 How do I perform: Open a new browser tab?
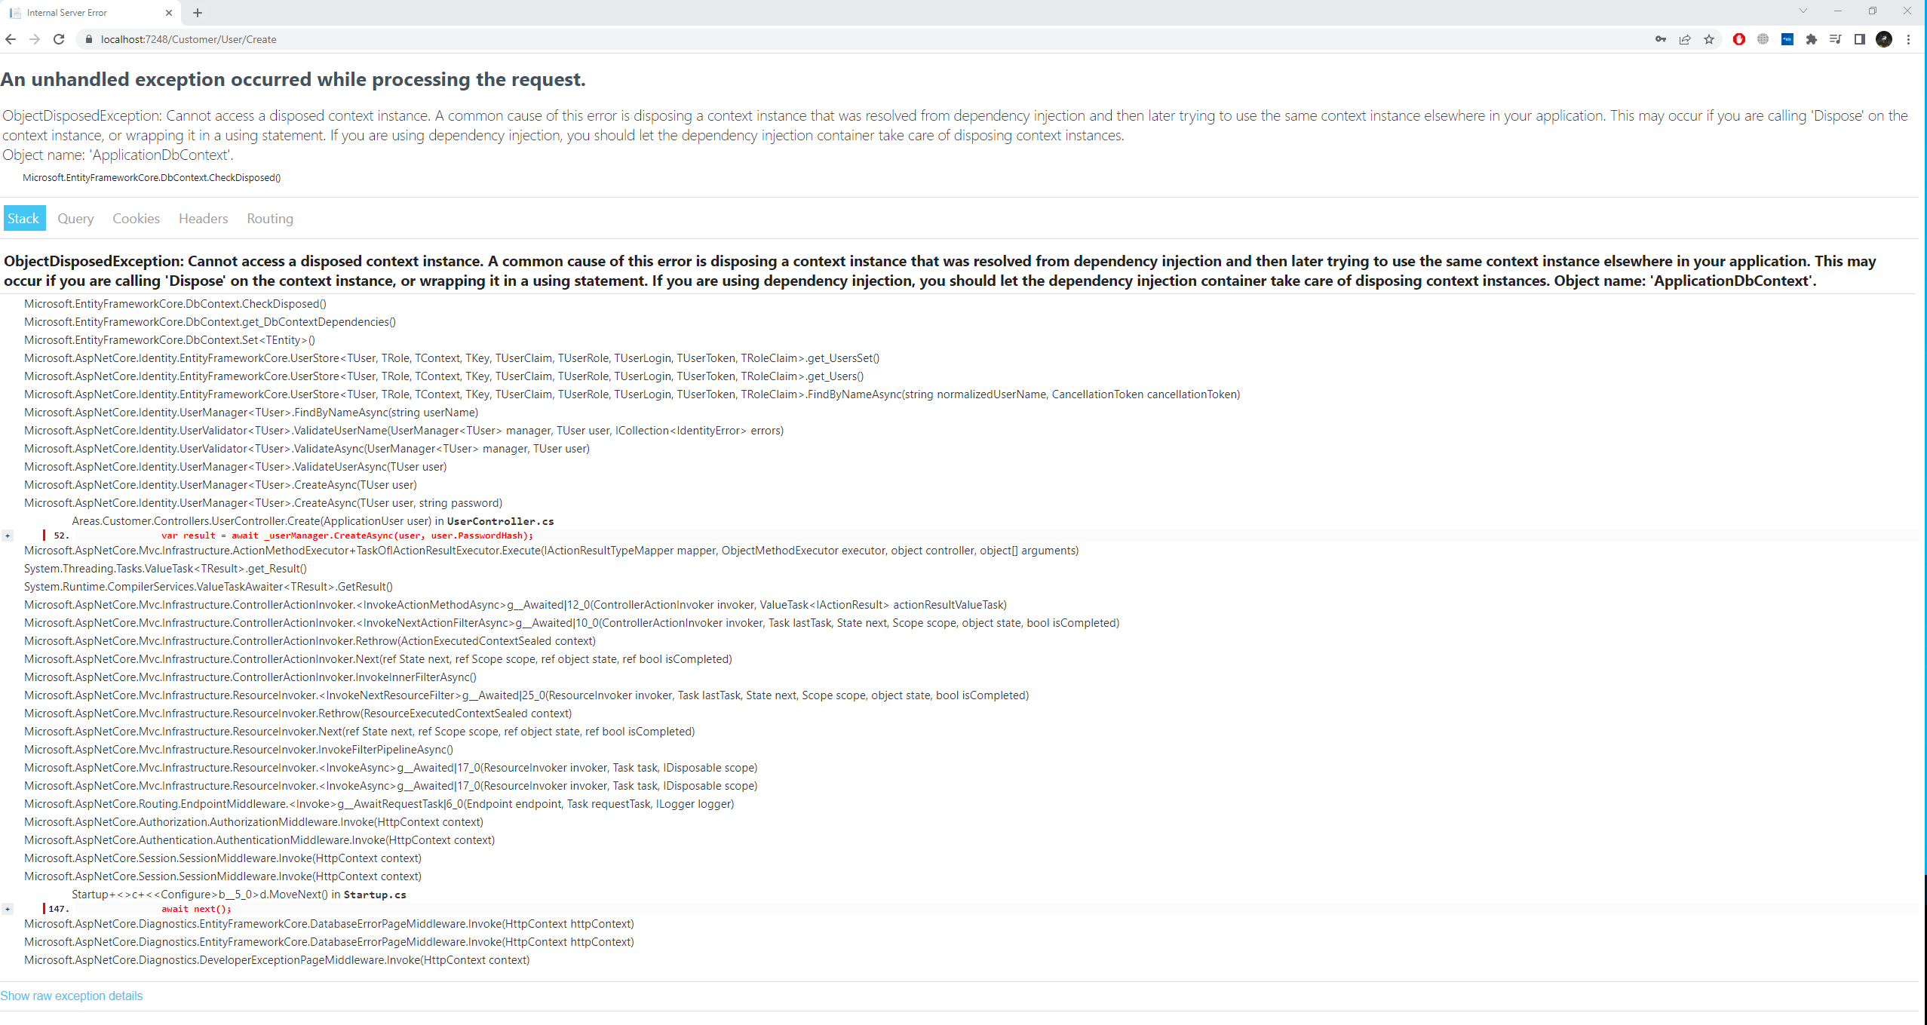[198, 13]
